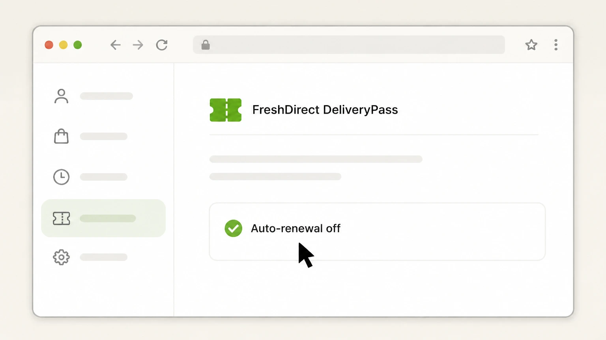Bookmark the page with the star icon

[x=531, y=45]
